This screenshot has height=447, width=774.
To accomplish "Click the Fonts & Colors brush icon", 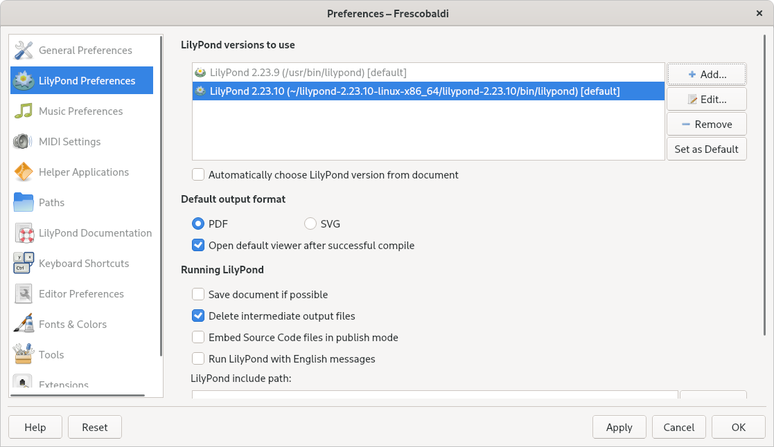I will coord(23,324).
